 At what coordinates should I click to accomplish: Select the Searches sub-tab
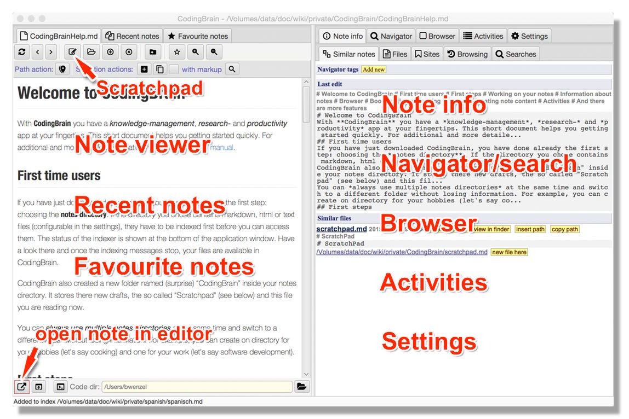click(x=516, y=54)
